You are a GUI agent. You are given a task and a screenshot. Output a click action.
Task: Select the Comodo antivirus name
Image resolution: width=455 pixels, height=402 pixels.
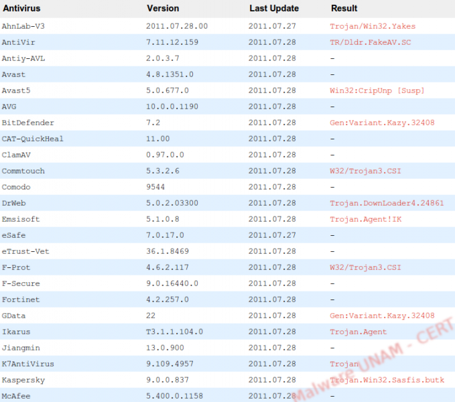click(x=16, y=187)
